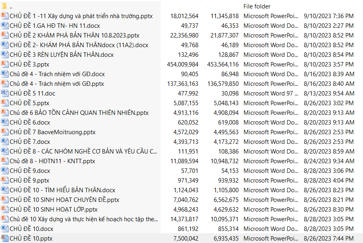Screen dimensions: 363x243
Task: Select the file CHỦ ĐỀ 5.pptx
Action: click(29, 103)
